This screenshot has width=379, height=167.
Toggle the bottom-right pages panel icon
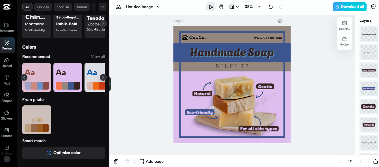(x=375, y=161)
